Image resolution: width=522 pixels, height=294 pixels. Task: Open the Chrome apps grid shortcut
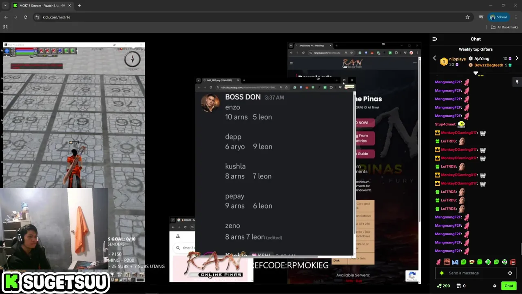[5, 27]
